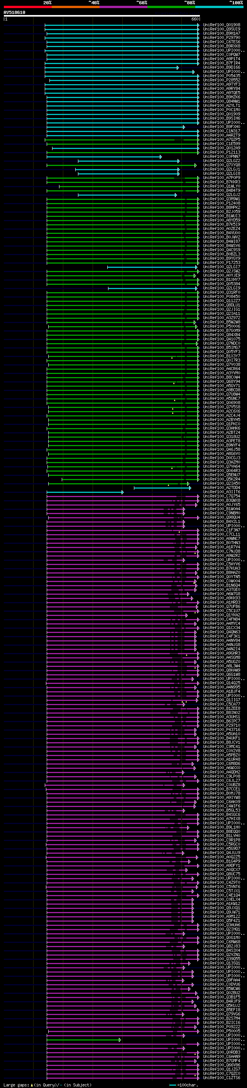The height and width of the screenshot is (1088, 247).
Task: Open hit UniRef100_Q9SU19
Action: 221,29
